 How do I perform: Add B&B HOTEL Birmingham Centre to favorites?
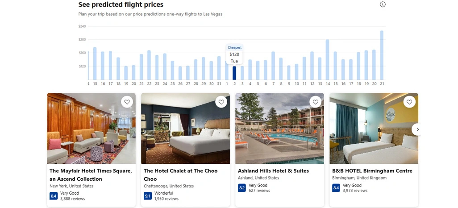[x=410, y=102]
